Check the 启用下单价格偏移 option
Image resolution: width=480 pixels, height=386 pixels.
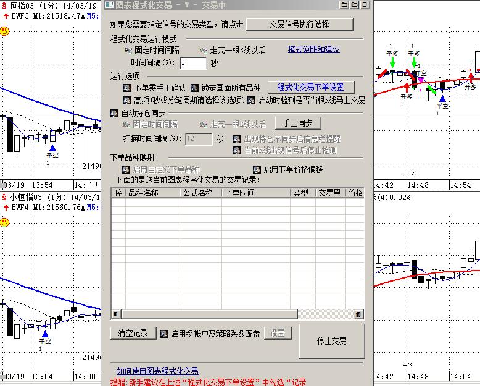[x=257, y=169]
